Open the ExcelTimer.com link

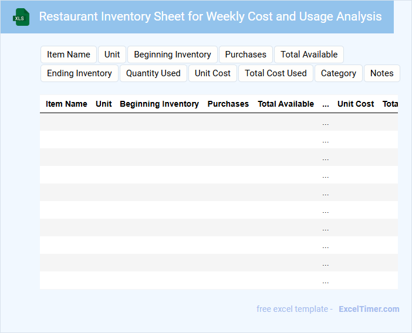369,309
